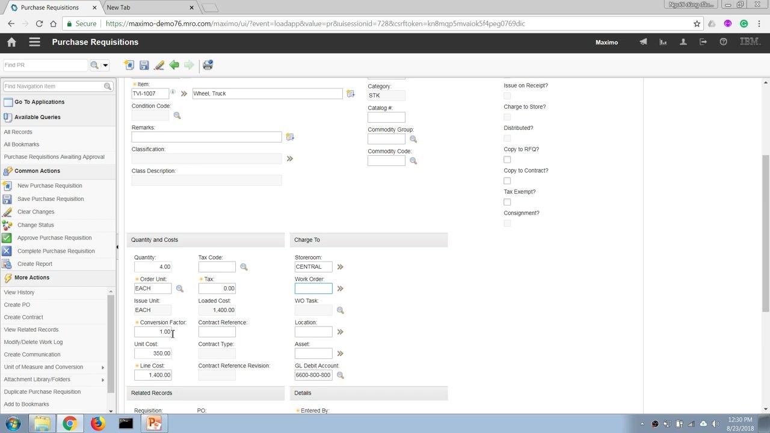Click Tax Code lookup magnifier

pos(244,267)
